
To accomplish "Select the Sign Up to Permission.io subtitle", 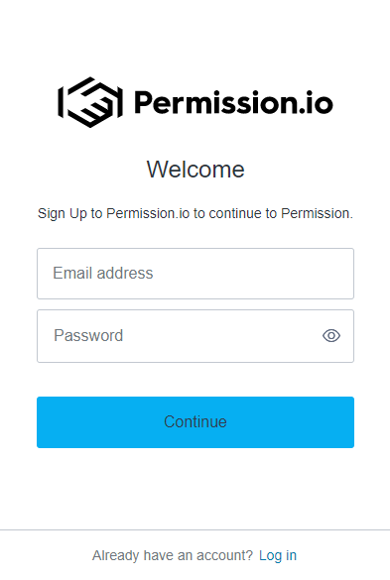I will [x=195, y=213].
